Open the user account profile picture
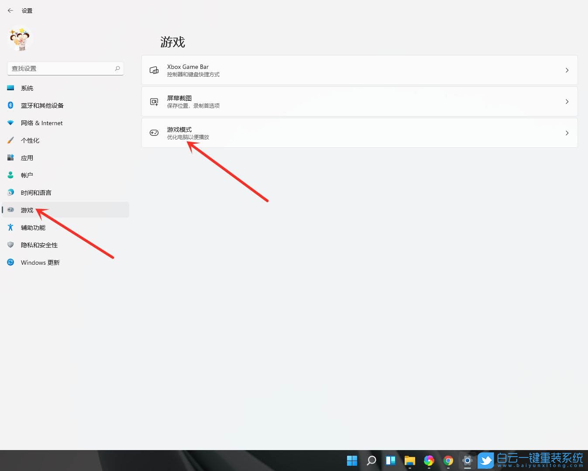Viewport: 588px width, 471px height. point(20,39)
